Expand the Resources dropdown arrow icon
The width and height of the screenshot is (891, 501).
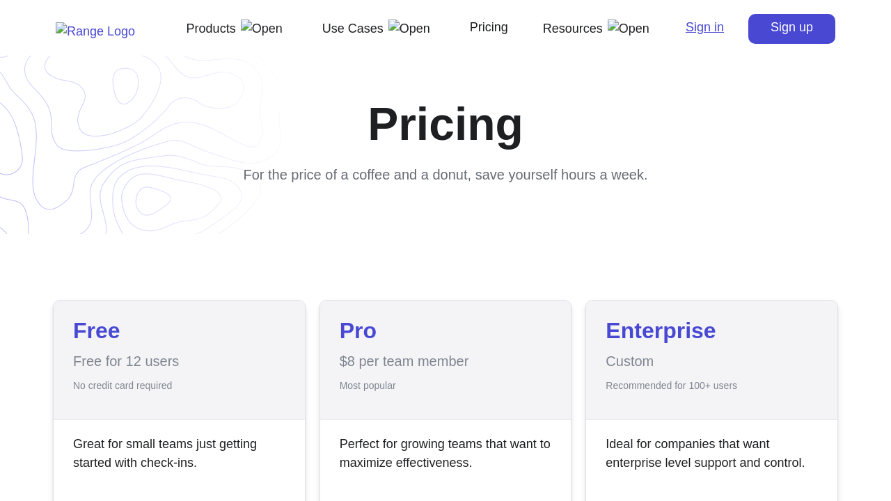629,29
